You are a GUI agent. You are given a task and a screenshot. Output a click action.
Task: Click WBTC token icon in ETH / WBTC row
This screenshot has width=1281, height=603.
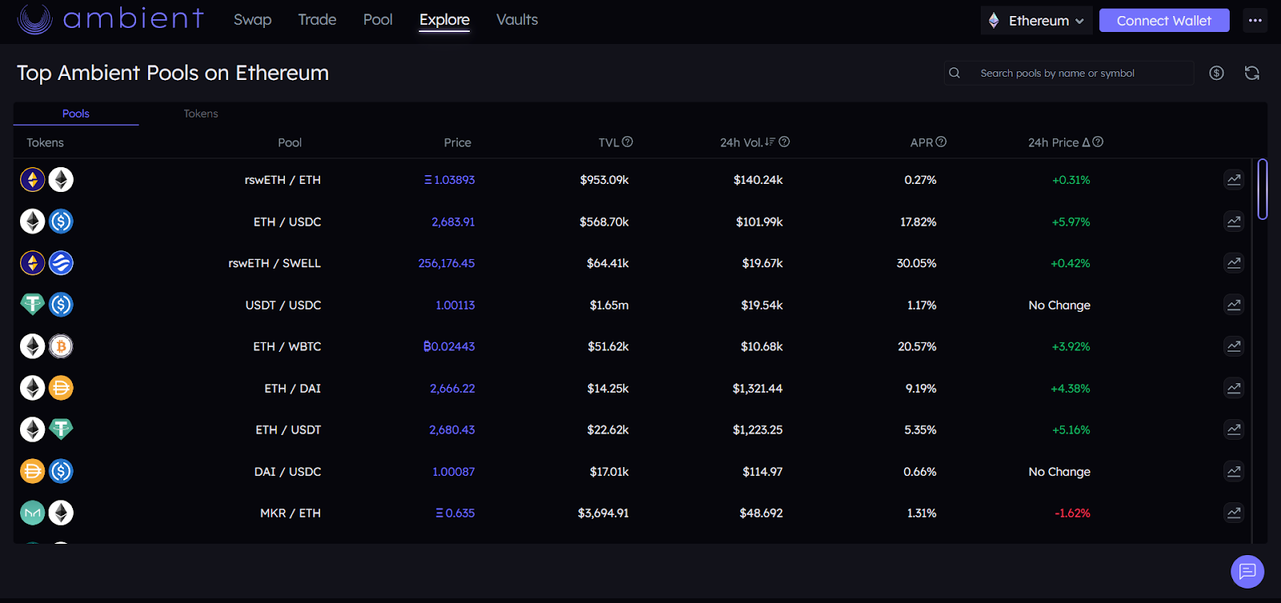tap(61, 346)
